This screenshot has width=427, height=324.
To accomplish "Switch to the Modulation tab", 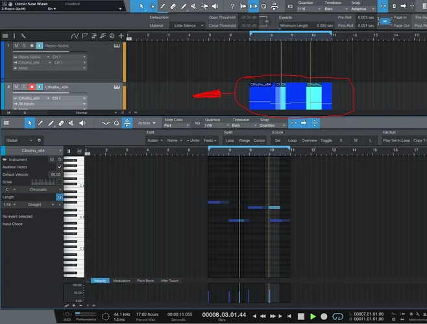I will click(x=121, y=281).
